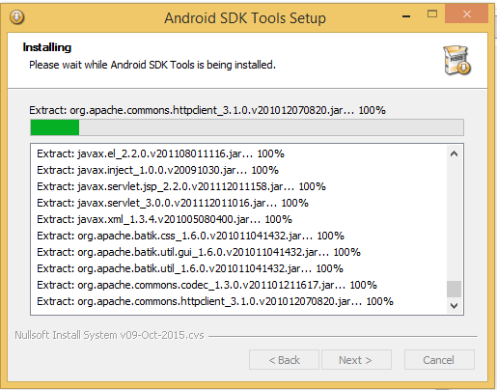Select the org.apache.batik.css log line
This screenshot has width=497, height=390.
[190, 236]
